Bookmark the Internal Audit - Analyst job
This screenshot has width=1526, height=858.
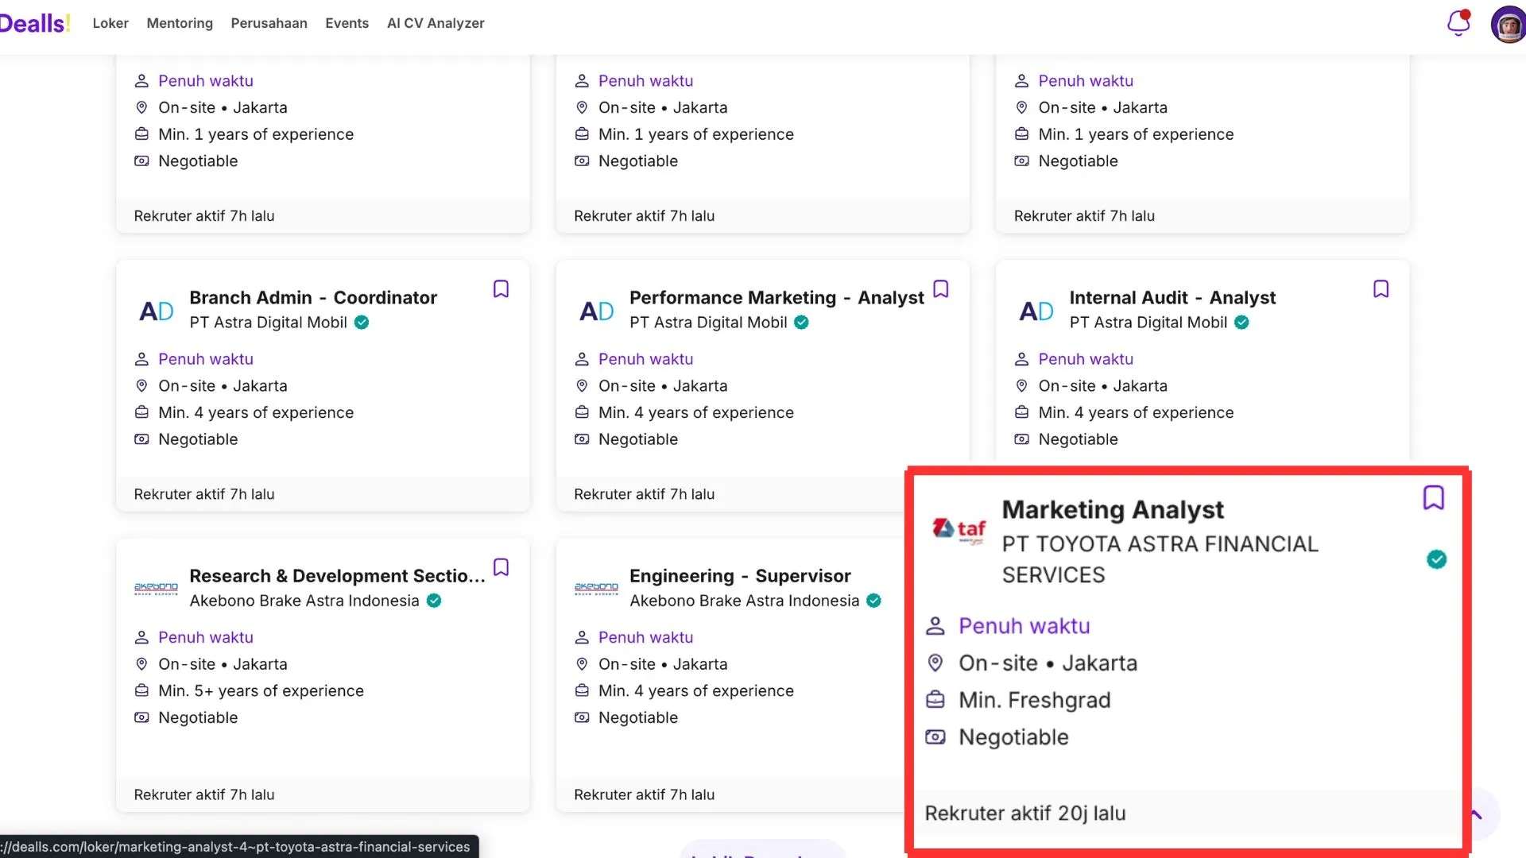[x=1381, y=288]
